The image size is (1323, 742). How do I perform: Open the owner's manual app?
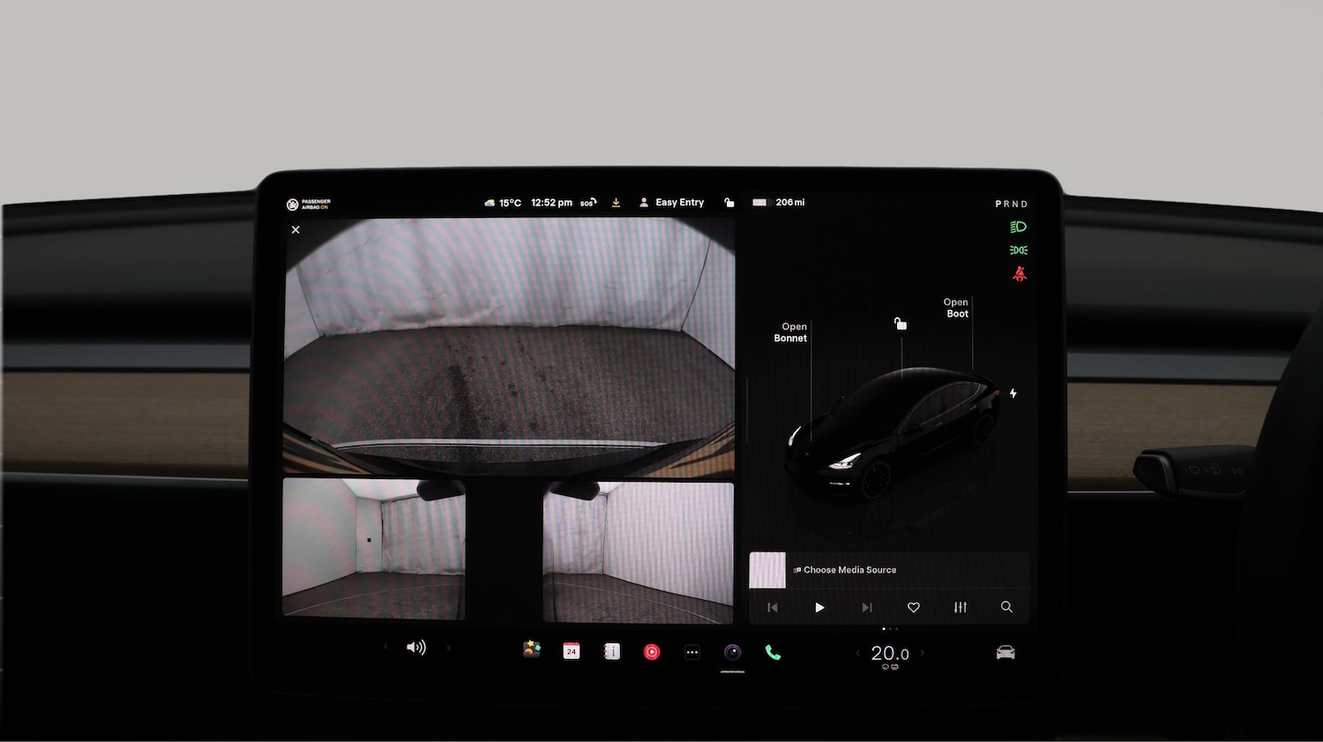(611, 652)
